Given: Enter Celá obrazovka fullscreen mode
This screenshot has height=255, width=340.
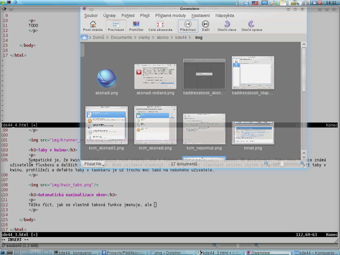Looking at the screenshot, I should coord(160,26).
